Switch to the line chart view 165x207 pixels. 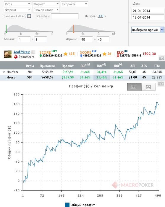point(134,87)
